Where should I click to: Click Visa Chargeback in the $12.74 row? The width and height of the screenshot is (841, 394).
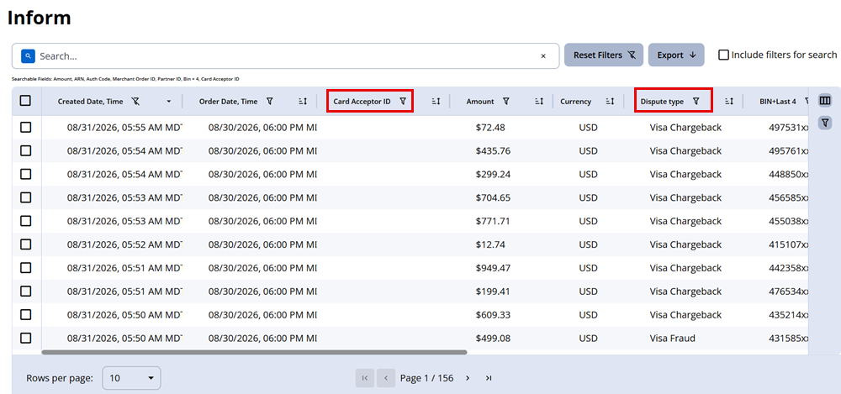[x=685, y=244]
